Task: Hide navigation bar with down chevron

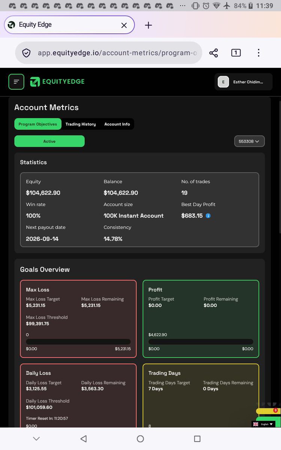Action: [36, 439]
